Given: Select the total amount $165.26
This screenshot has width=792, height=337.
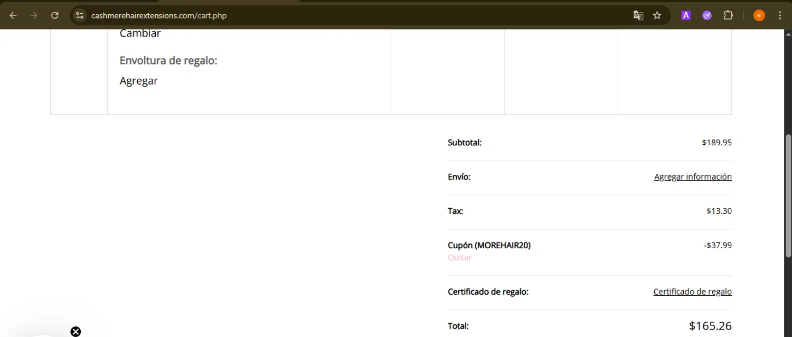Looking at the screenshot, I should click(710, 326).
